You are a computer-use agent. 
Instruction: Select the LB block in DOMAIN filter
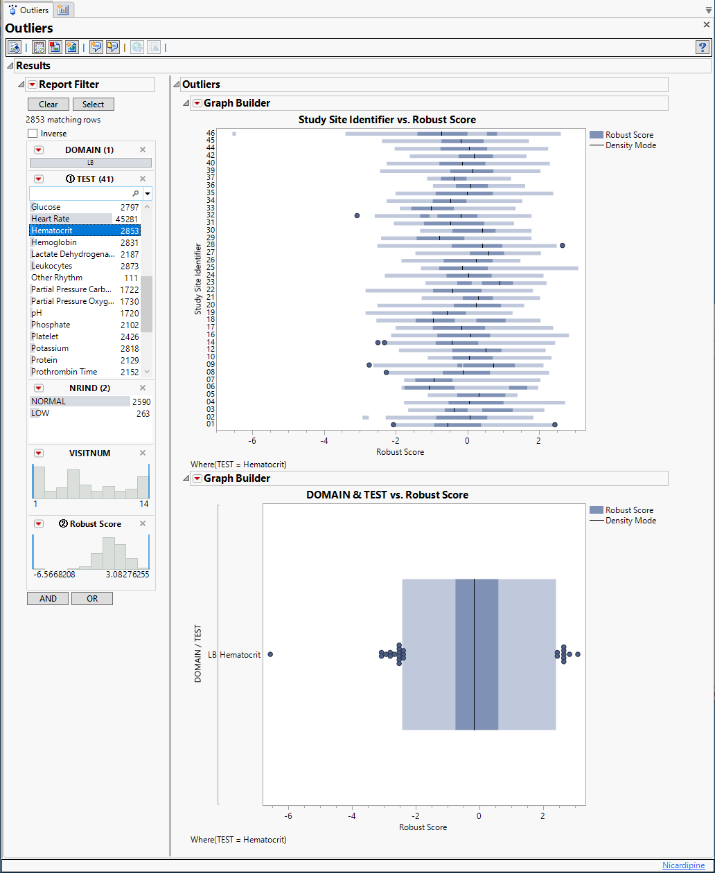(90, 163)
